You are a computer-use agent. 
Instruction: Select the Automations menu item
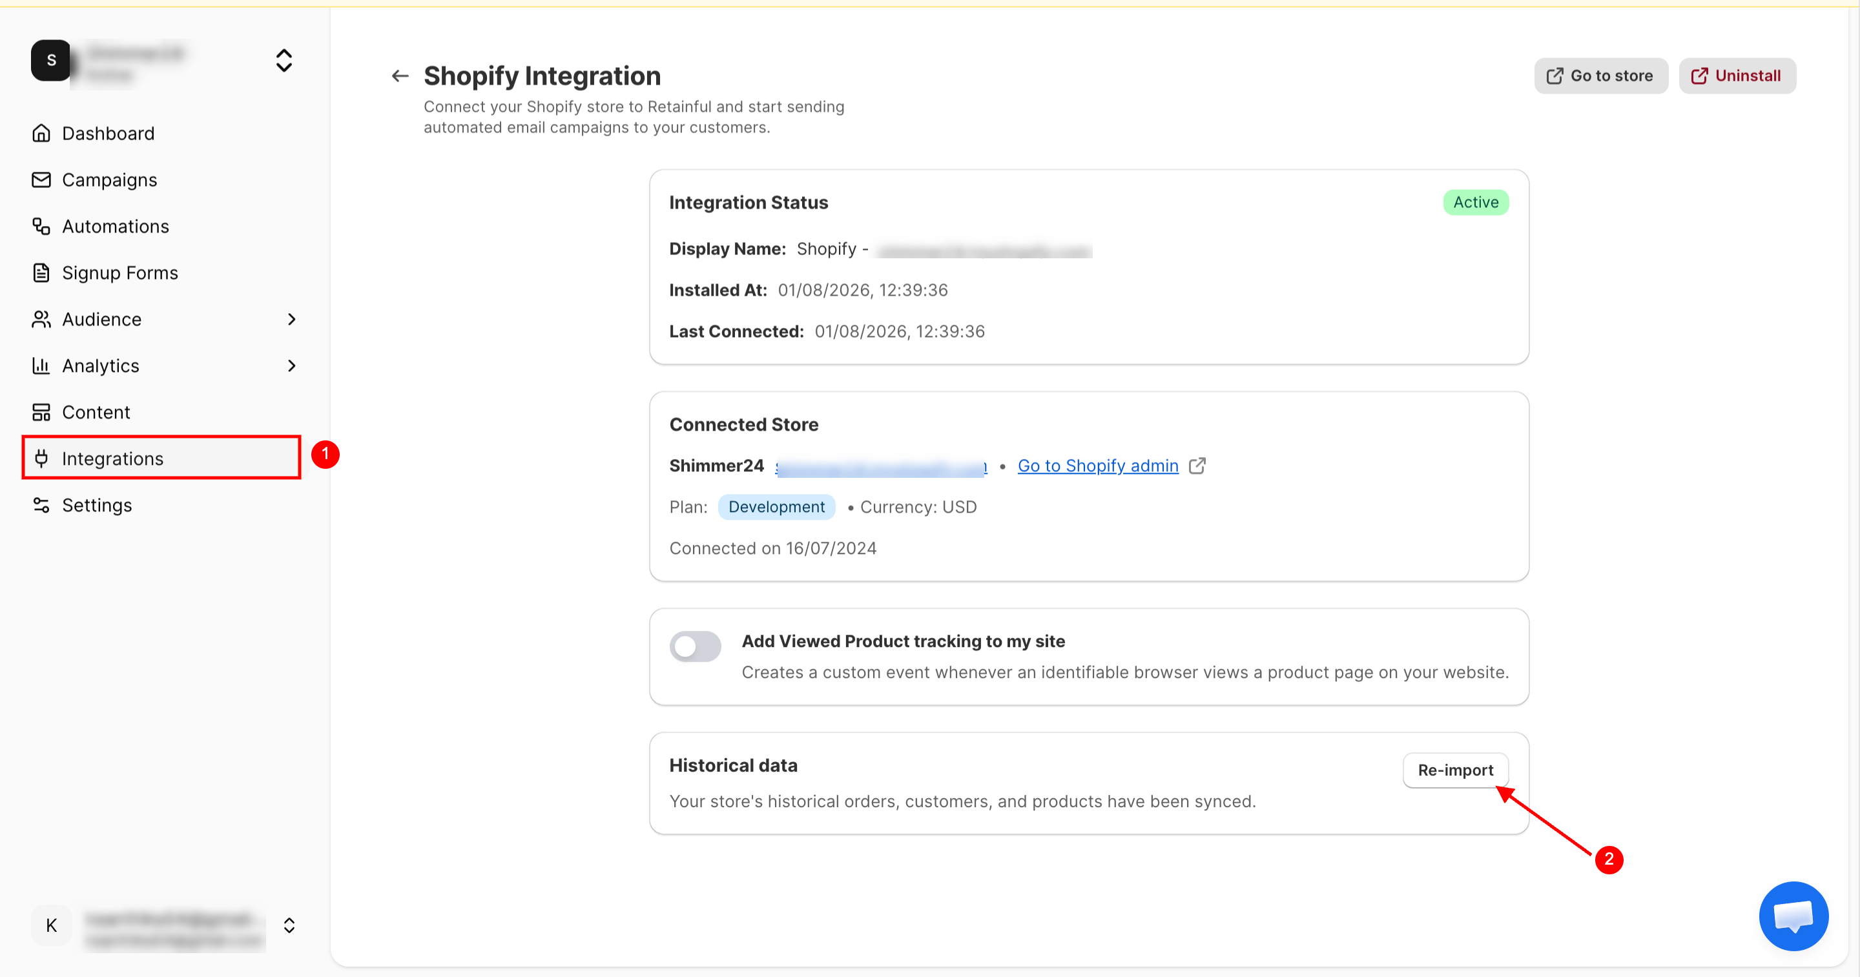[x=161, y=227]
